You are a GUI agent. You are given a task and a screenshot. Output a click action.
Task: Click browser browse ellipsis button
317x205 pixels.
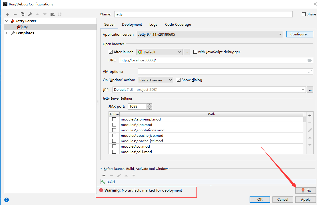coord(186,52)
